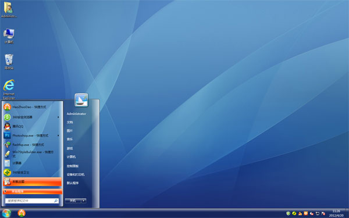Launch flashfxp.exe shortcut entry
The image size is (349, 218).
pyautogui.click(x=32, y=145)
